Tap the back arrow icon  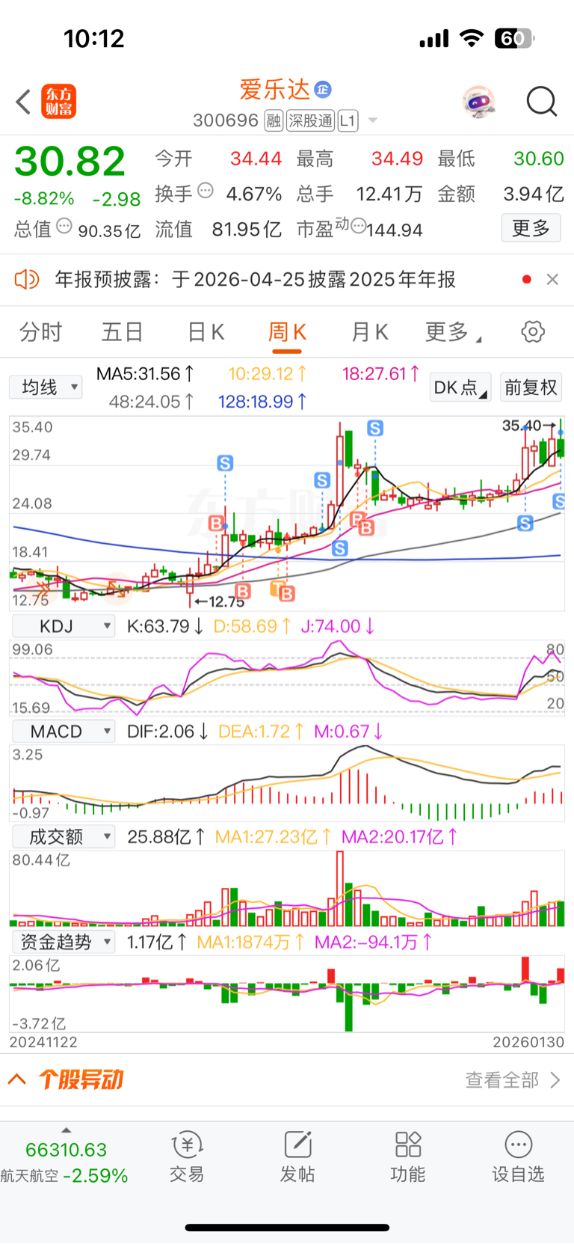point(23,102)
